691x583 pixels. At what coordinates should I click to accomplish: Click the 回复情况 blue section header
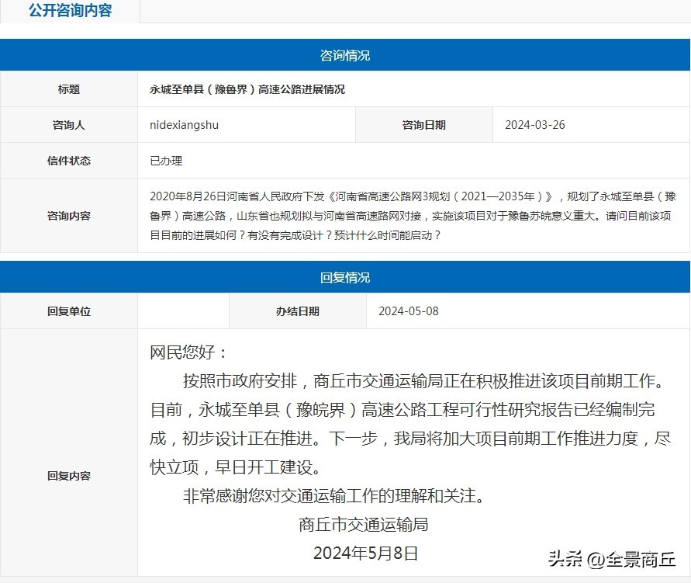point(345,277)
